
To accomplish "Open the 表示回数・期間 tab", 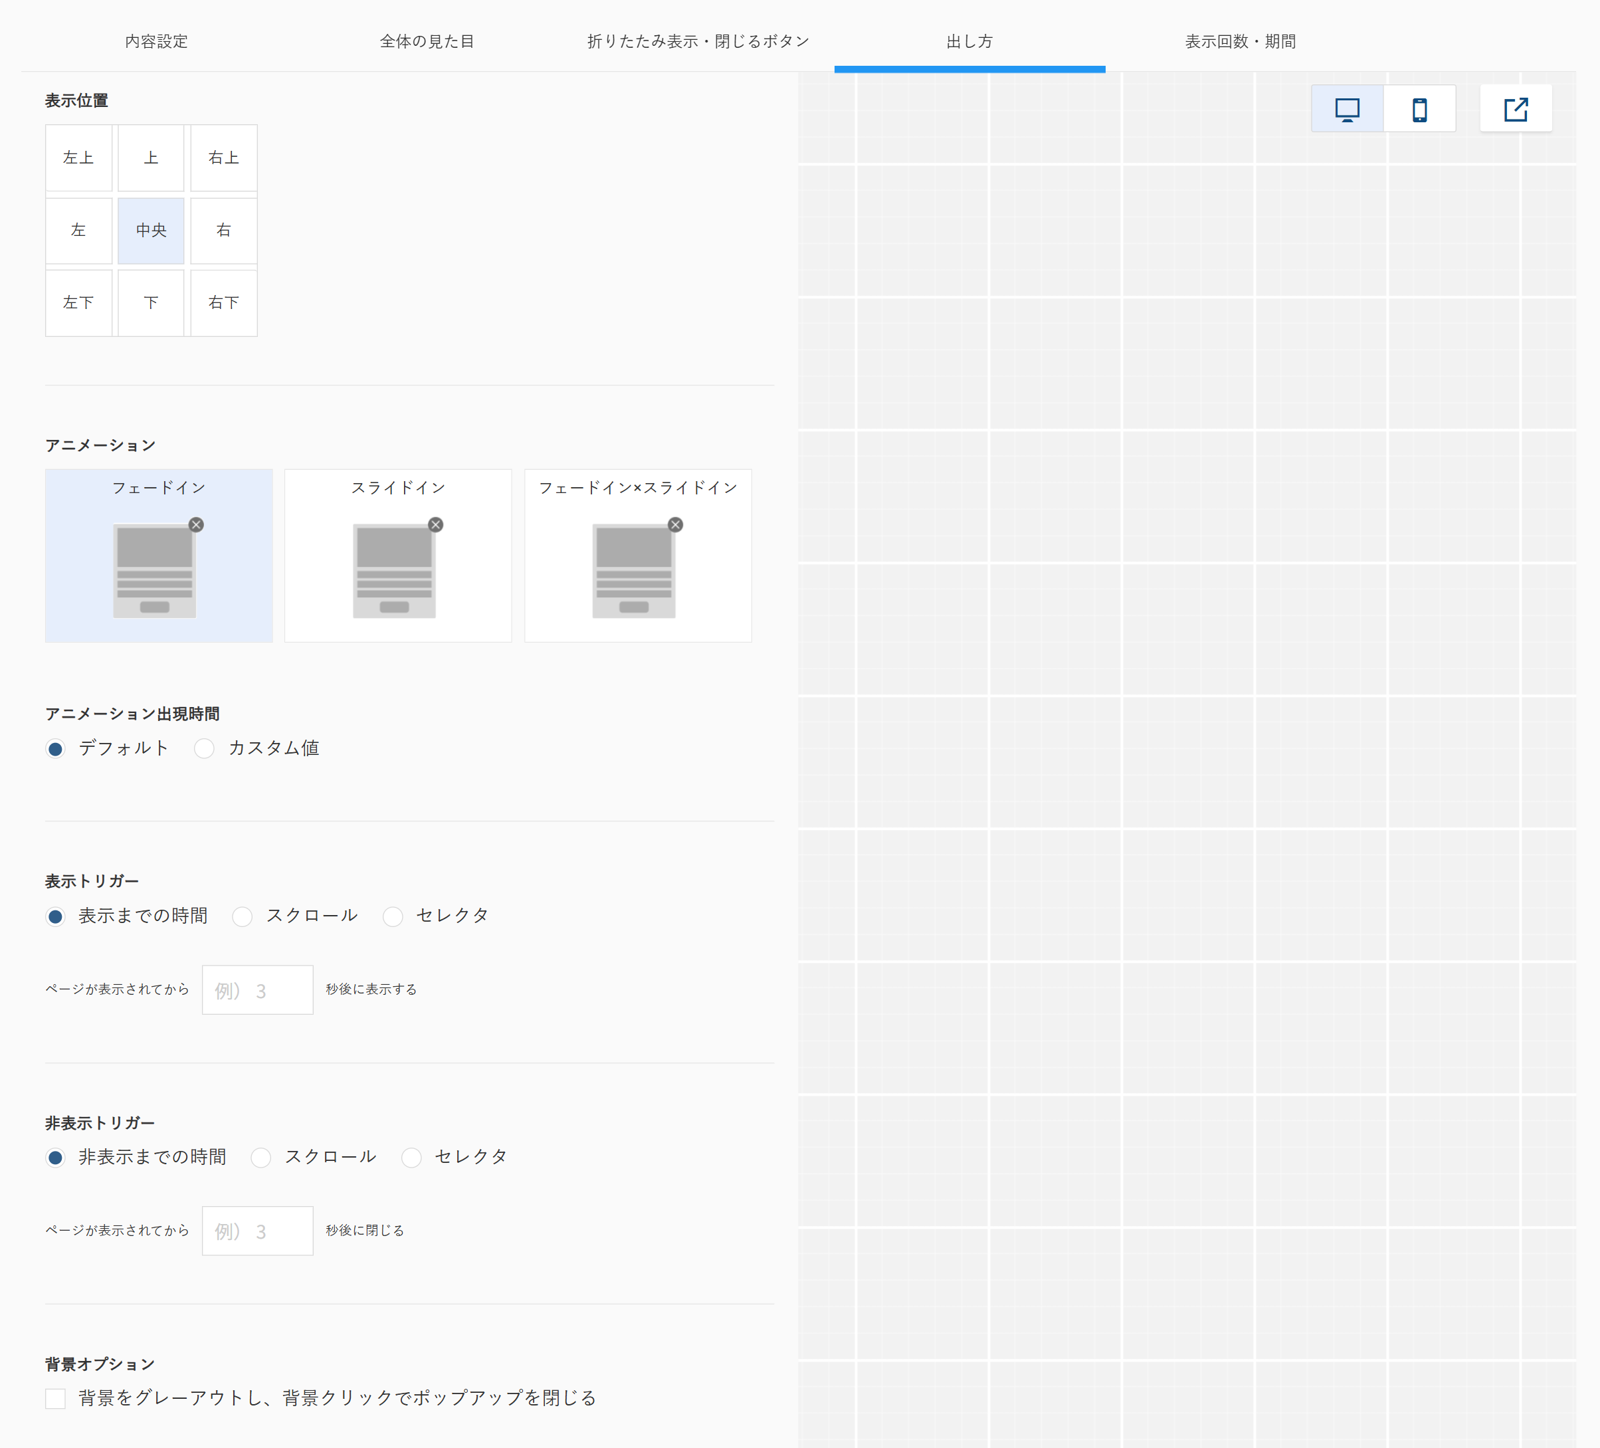I will 1240,41.
